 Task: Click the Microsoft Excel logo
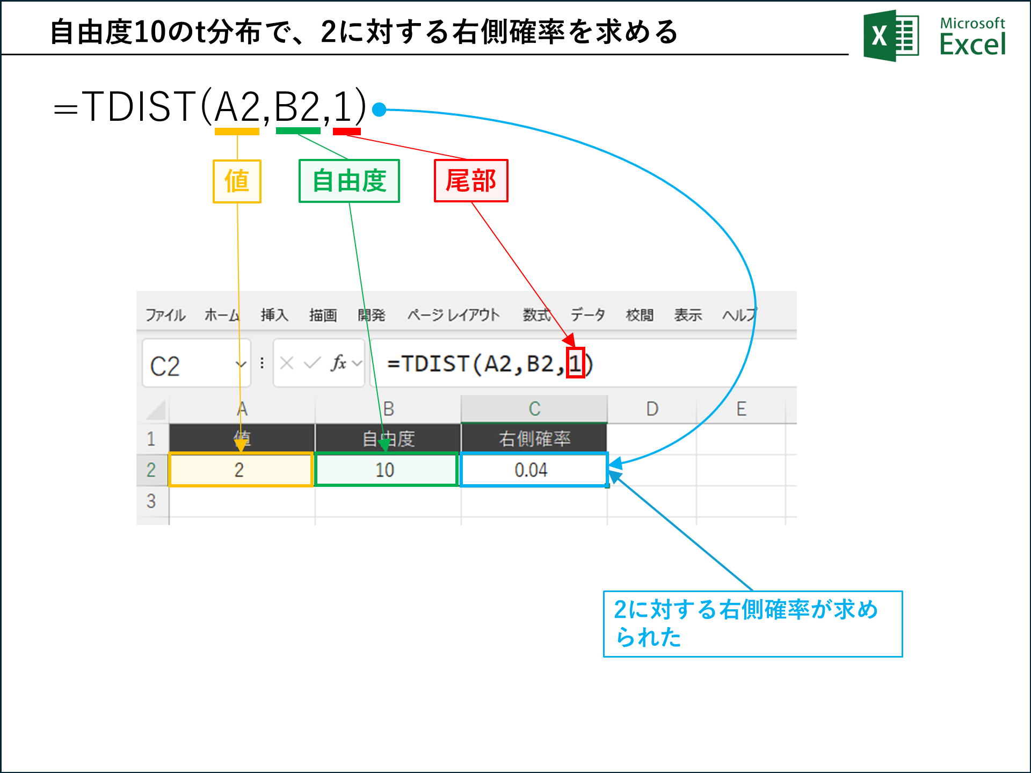click(x=890, y=36)
